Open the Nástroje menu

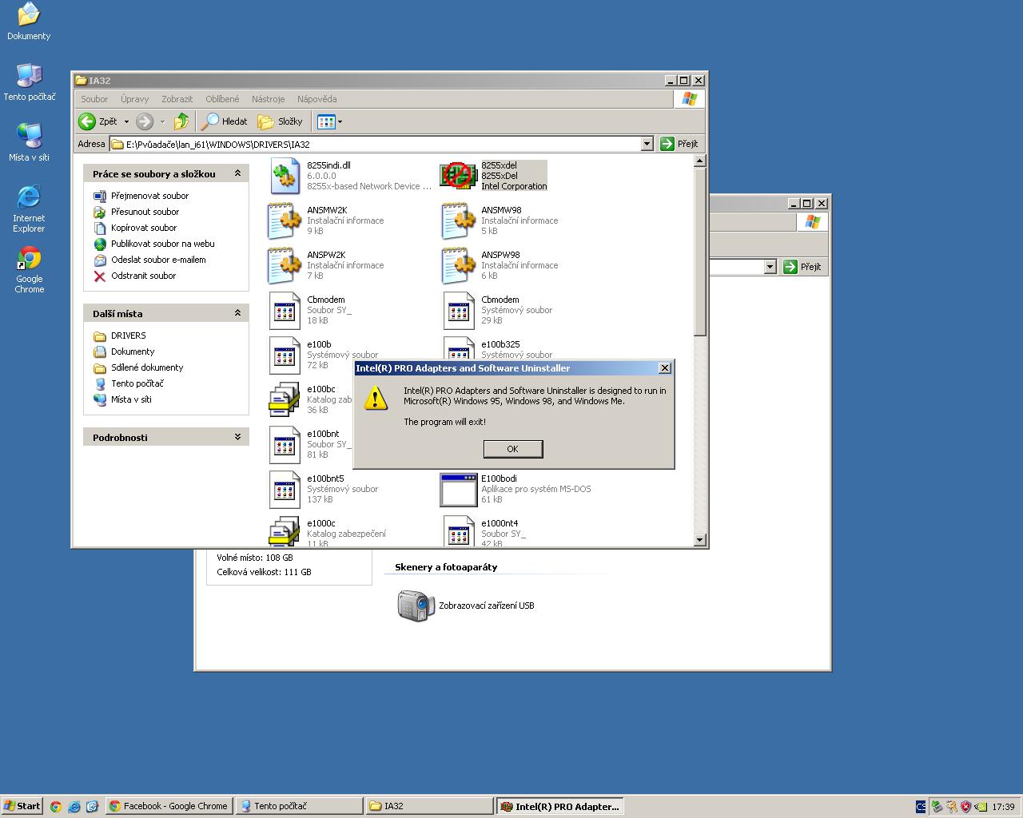coord(268,99)
